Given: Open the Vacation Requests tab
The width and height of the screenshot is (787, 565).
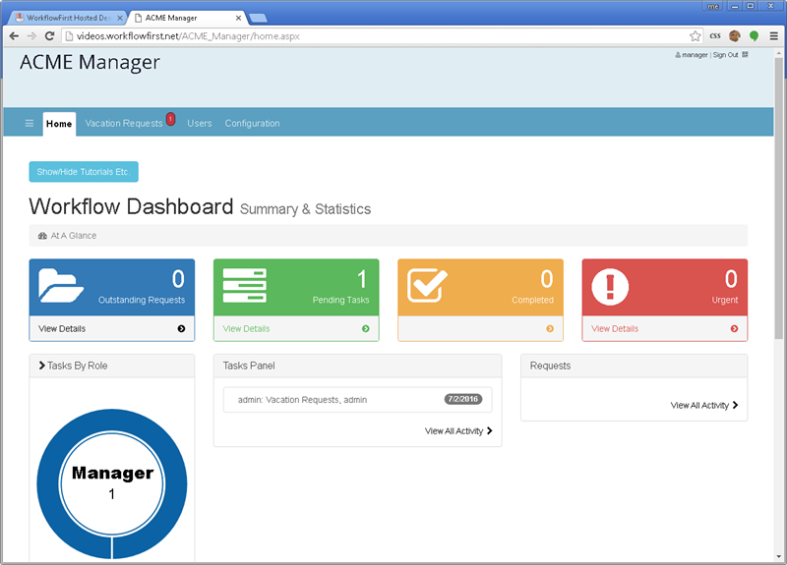Looking at the screenshot, I should tap(124, 124).
